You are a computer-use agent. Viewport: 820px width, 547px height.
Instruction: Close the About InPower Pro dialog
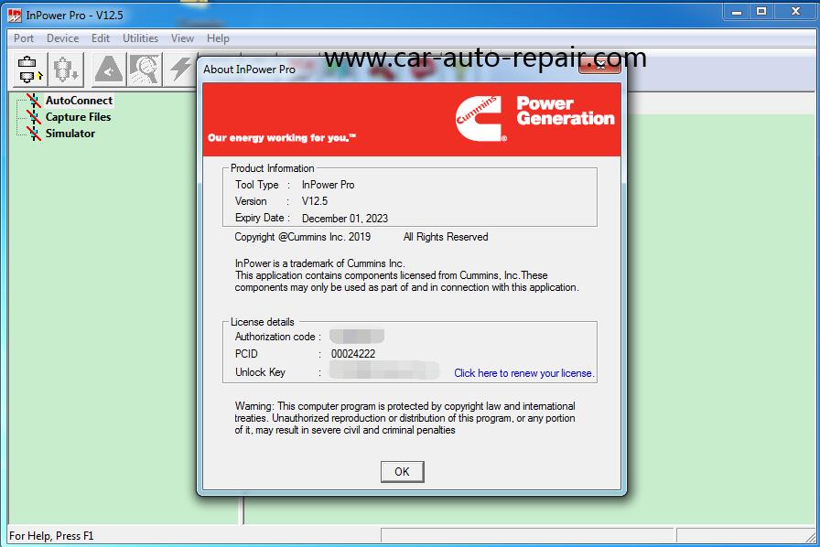(599, 65)
